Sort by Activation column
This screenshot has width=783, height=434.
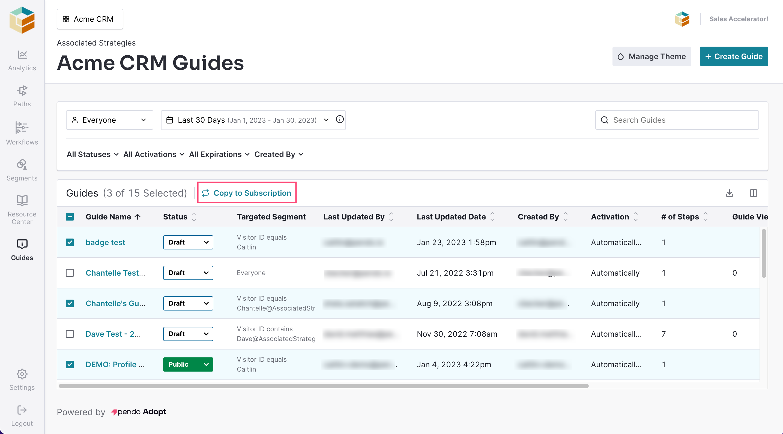(x=636, y=217)
